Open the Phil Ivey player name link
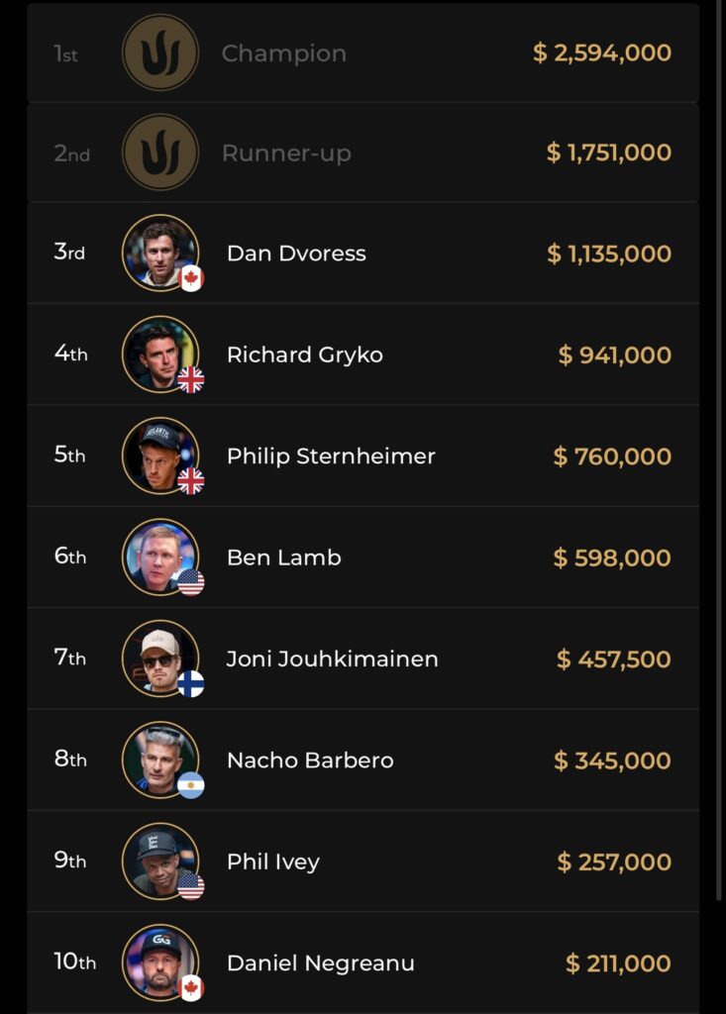The width and height of the screenshot is (726, 1014). tap(272, 862)
